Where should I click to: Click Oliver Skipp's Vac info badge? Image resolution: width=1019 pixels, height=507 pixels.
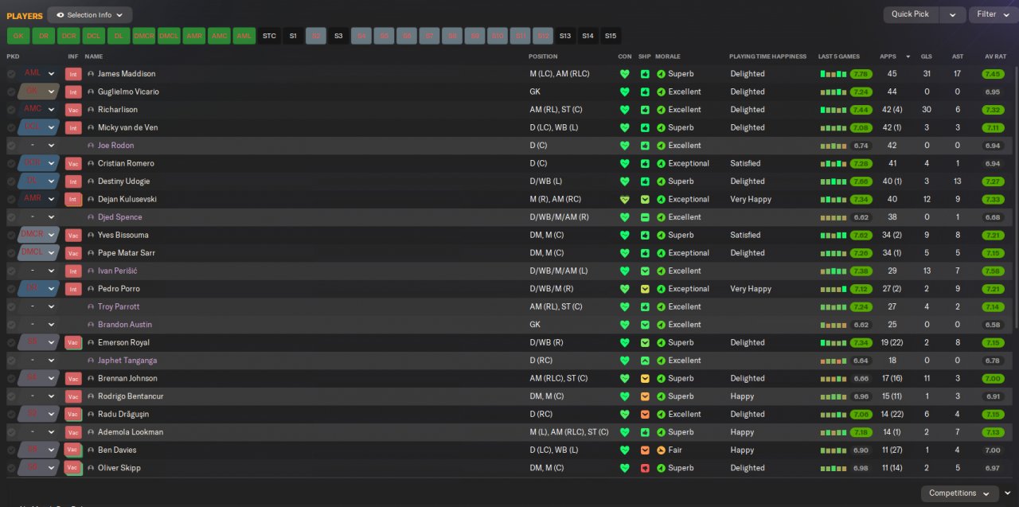pos(73,468)
